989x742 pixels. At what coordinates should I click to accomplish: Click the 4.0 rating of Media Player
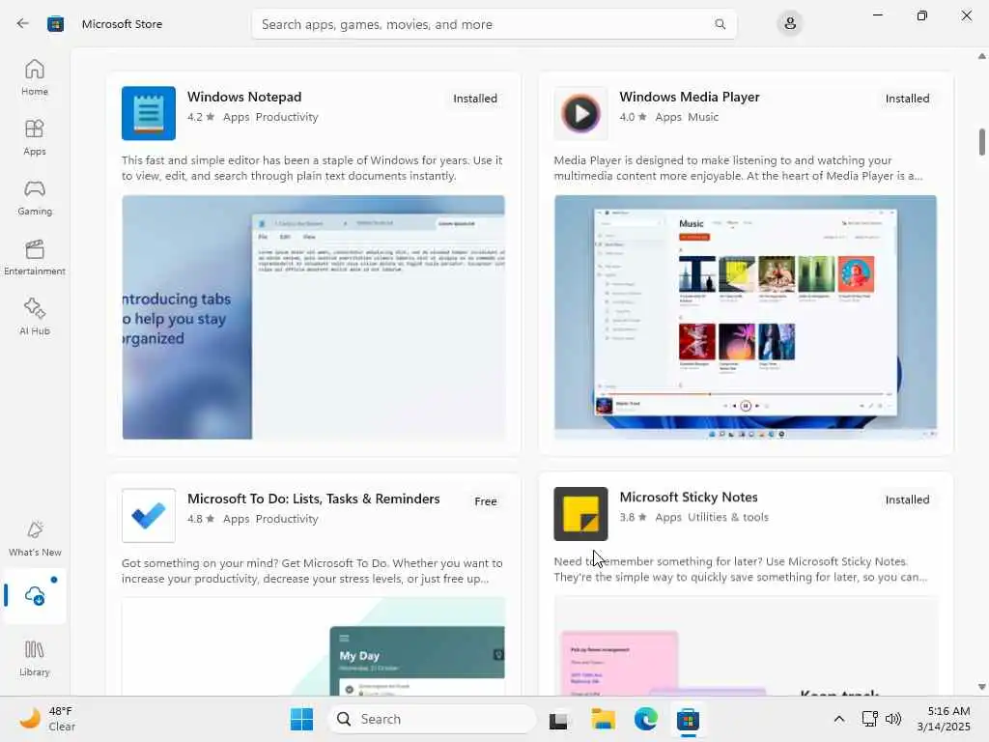click(x=634, y=117)
